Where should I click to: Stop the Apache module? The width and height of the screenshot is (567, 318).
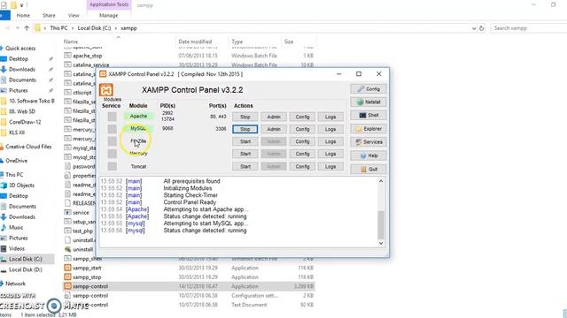click(245, 117)
